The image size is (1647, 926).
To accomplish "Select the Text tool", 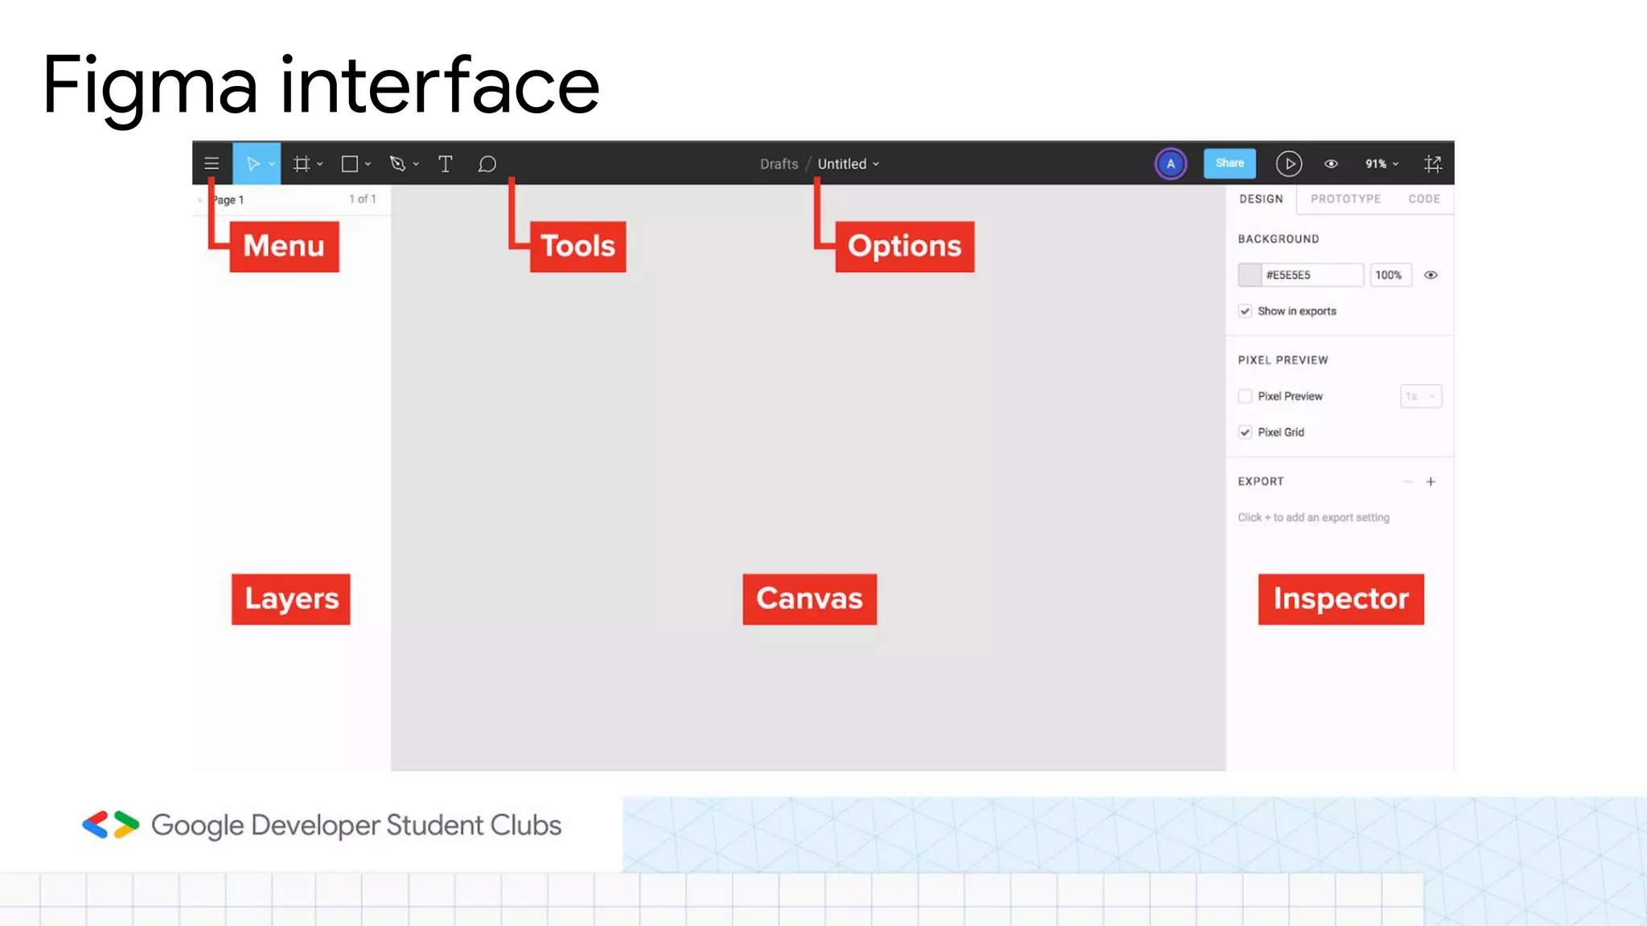I will (x=445, y=164).
